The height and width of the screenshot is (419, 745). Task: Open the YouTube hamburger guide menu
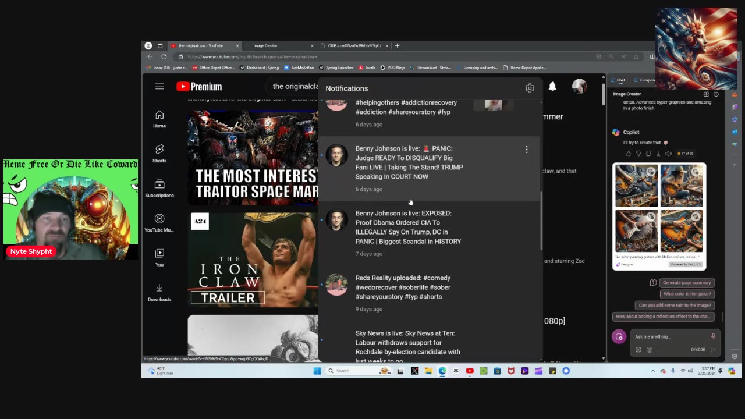click(x=159, y=86)
